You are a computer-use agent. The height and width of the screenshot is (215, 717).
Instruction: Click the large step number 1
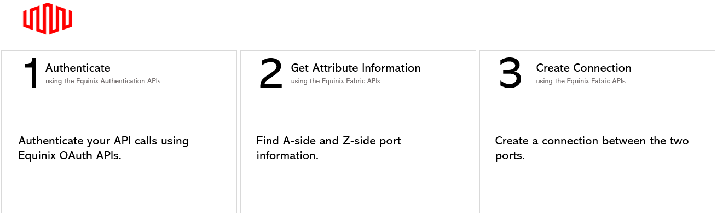(x=31, y=74)
